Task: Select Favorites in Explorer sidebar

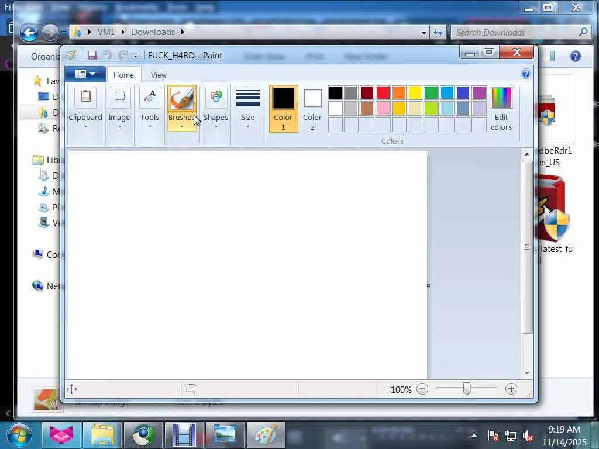Action: coord(47,81)
